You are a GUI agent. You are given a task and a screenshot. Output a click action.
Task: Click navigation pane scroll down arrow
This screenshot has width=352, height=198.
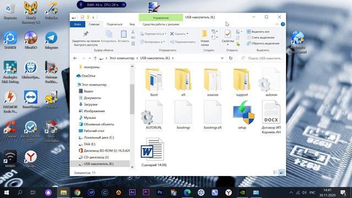pyautogui.click(x=132, y=167)
